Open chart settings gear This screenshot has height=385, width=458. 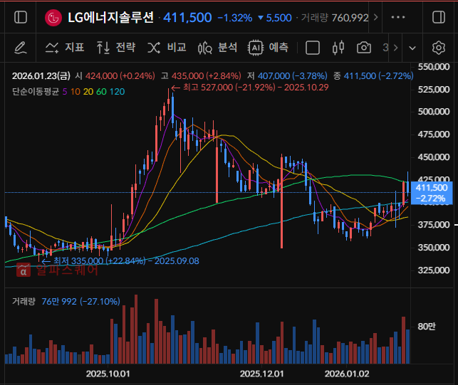coord(439,48)
